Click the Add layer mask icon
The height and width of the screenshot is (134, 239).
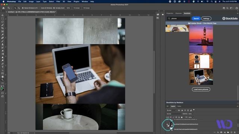tap(221, 133)
